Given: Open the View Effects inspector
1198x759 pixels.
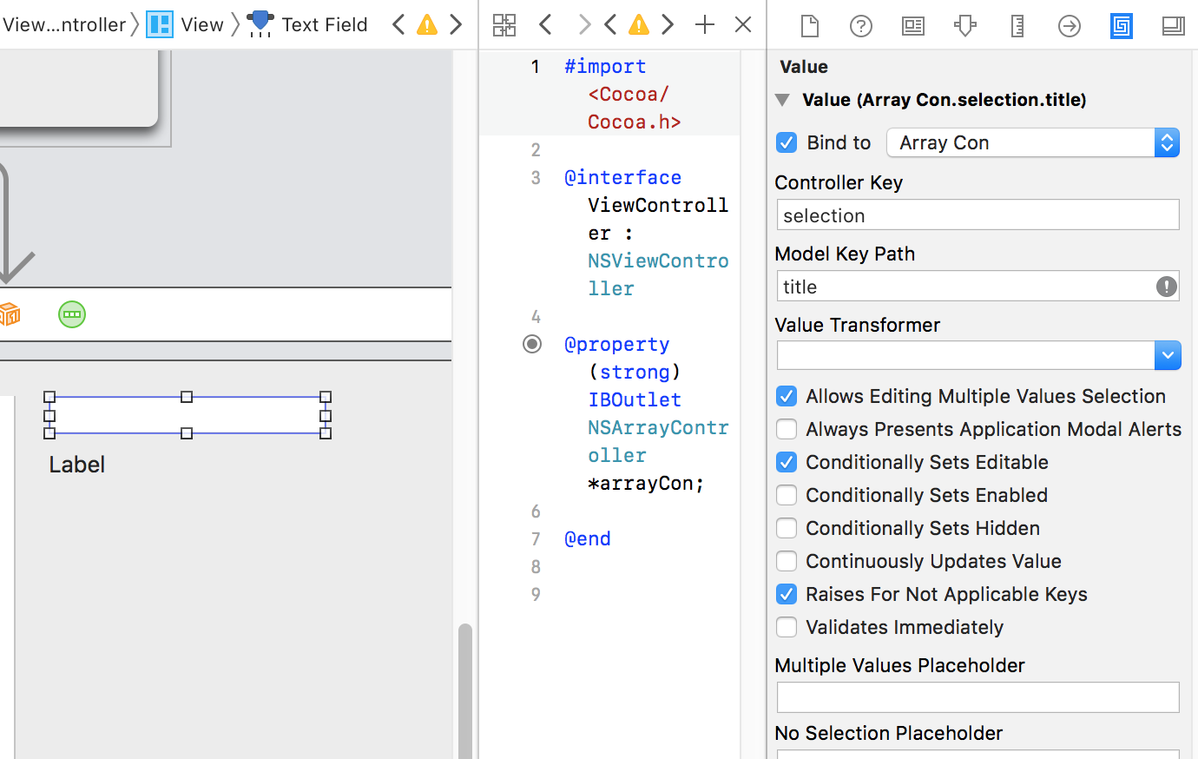Looking at the screenshot, I should coord(1173,26).
